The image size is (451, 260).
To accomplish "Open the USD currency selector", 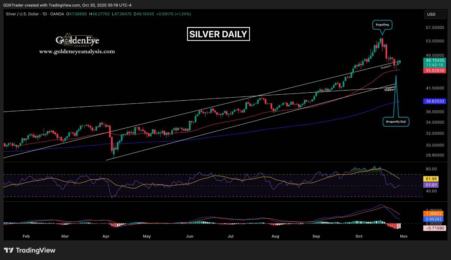I will point(435,14).
